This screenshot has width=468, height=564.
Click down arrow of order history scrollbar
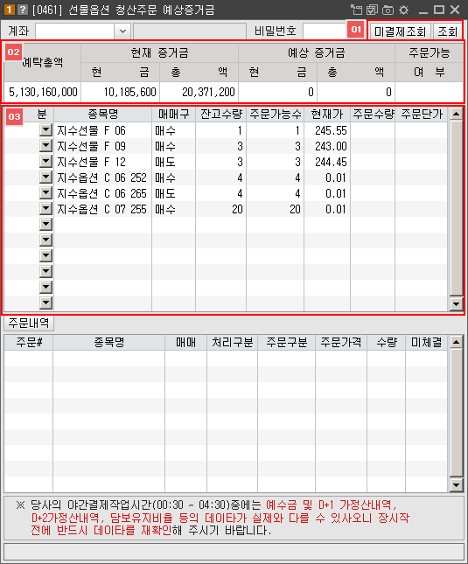click(456, 485)
